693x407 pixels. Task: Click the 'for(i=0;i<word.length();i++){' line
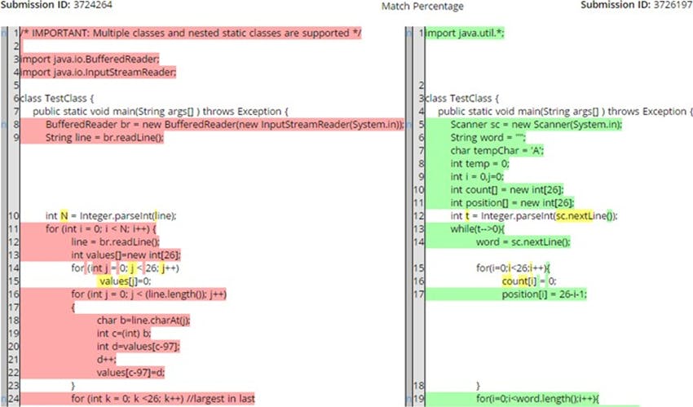(537, 399)
